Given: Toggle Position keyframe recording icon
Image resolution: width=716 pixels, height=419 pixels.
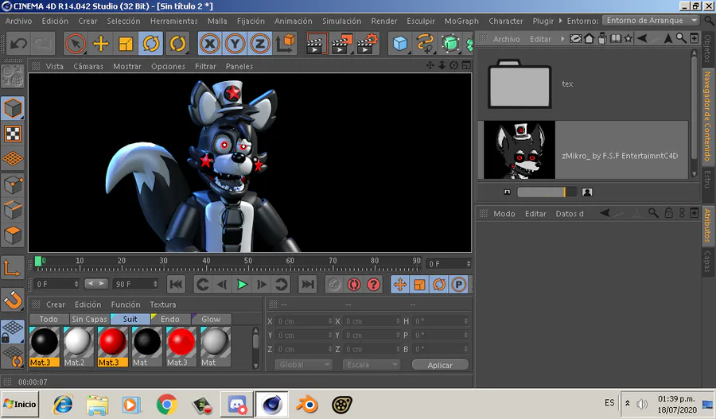Looking at the screenshot, I should [x=400, y=285].
